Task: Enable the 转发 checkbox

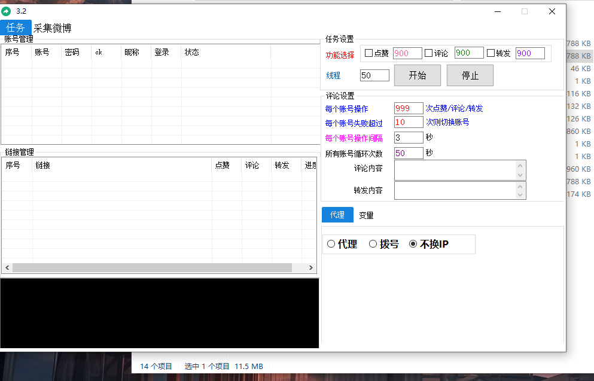Action: point(491,53)
